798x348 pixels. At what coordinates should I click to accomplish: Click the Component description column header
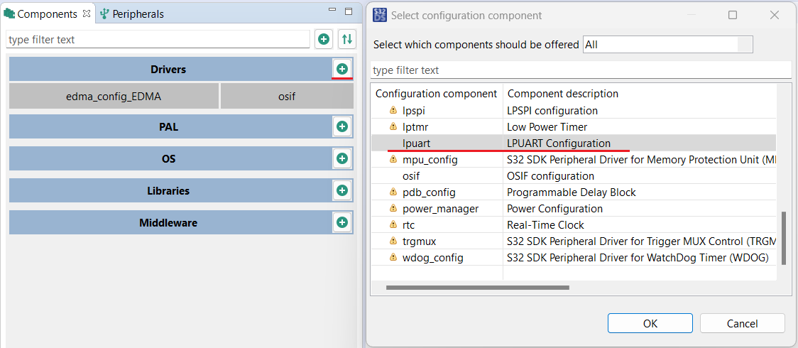[x=640, y=94]
